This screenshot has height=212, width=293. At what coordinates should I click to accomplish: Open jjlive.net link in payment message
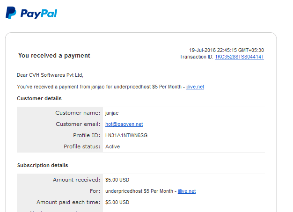pyautogui.click(x=195, y=87)
